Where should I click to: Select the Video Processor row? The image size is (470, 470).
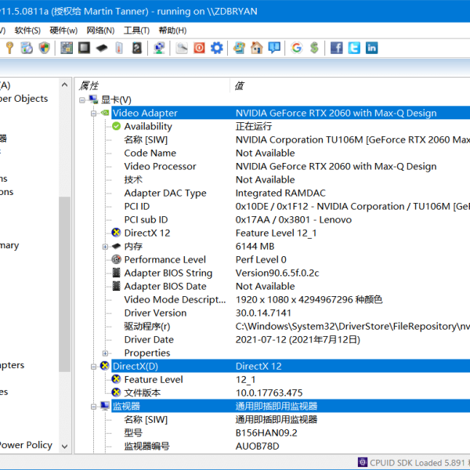(x=291, y=166)
